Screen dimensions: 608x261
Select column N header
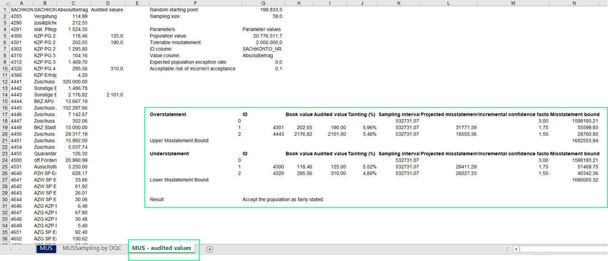[574, 3]
